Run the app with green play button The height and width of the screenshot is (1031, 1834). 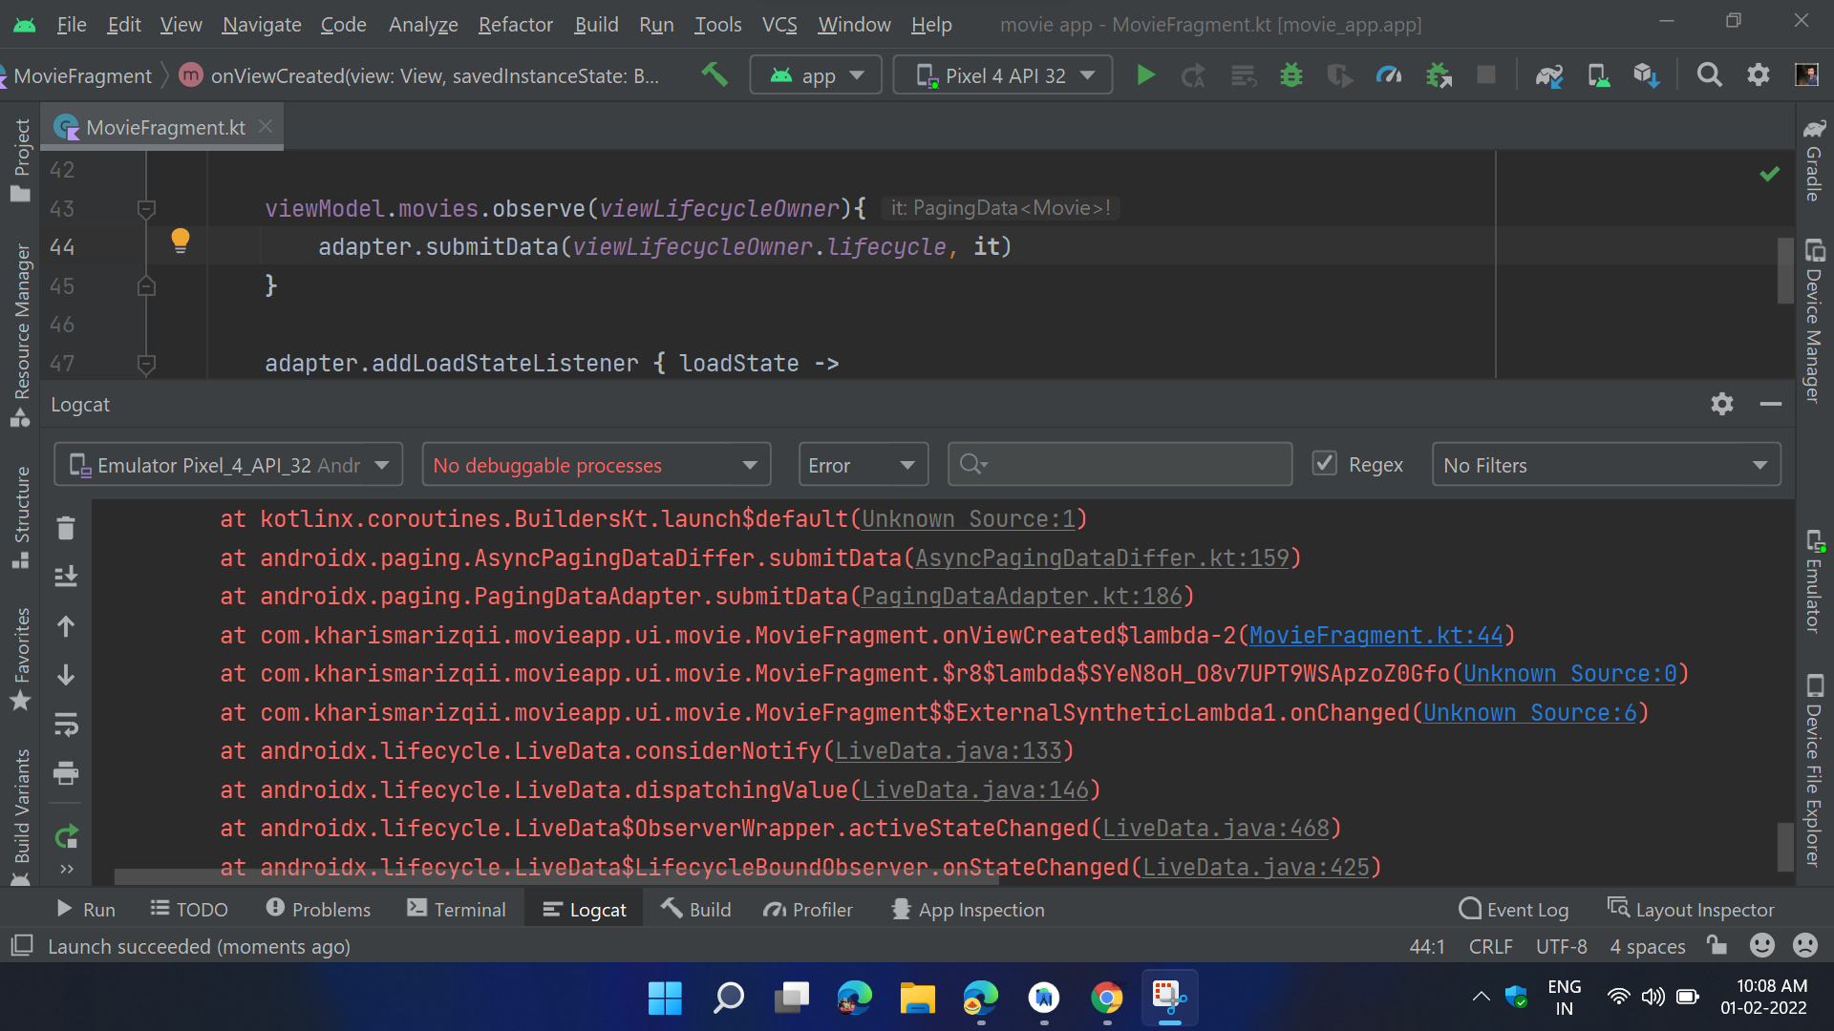(x=1145, y=74)
